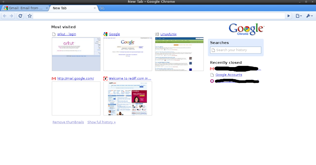Click Show full history
This screenshot has height=165, width=316.
[102, 122]
